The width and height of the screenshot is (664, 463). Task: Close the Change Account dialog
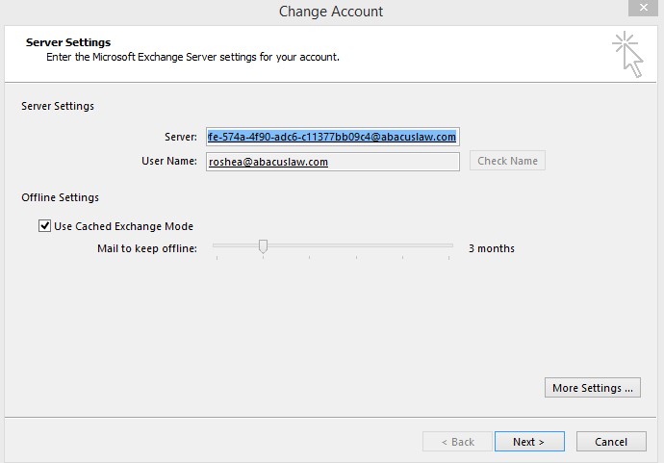tap(643, 8)
